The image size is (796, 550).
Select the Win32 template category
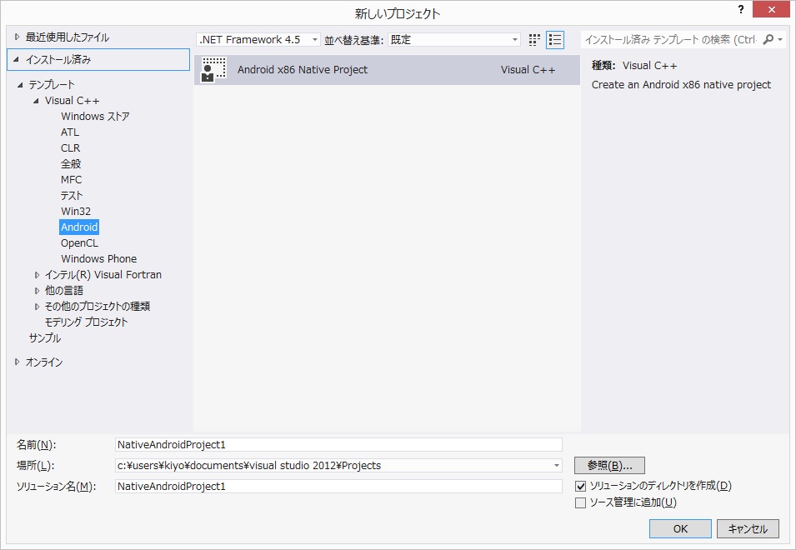click(76, 212)
